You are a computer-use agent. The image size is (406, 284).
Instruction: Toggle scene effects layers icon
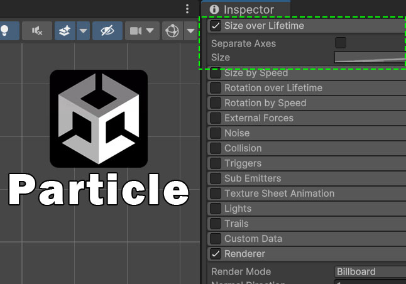64,31
